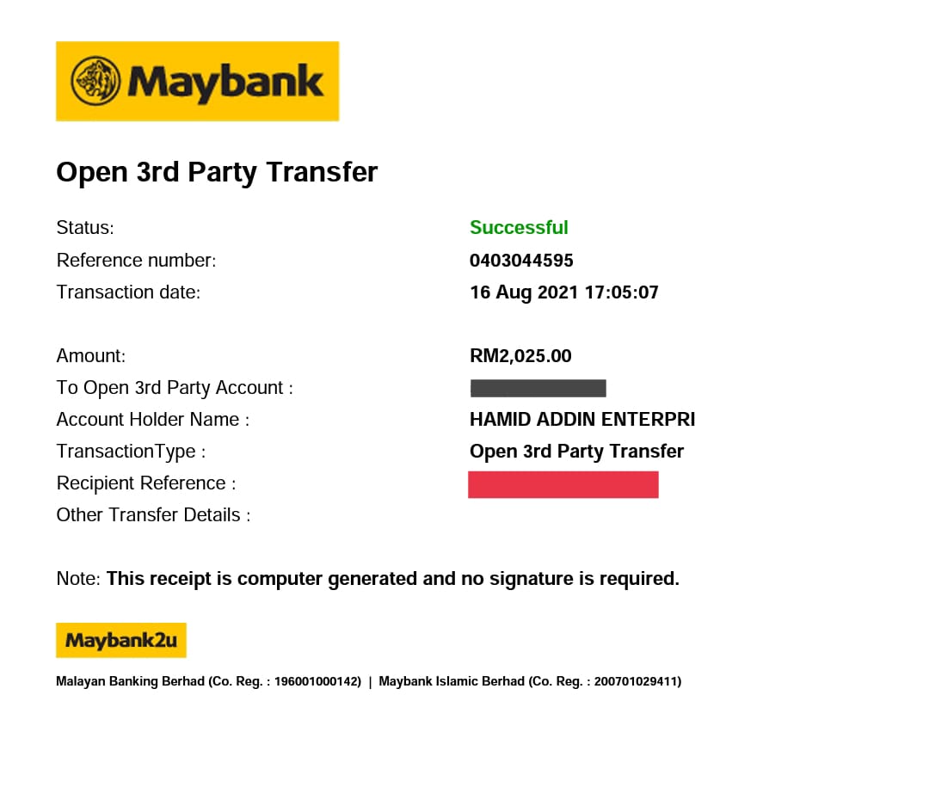The width and height of the screenshot is (929, 812).
Task: Select account holder name HAMID ADDIN ENTERPRI
Action: pyautogui.click(x=582, y=420)
